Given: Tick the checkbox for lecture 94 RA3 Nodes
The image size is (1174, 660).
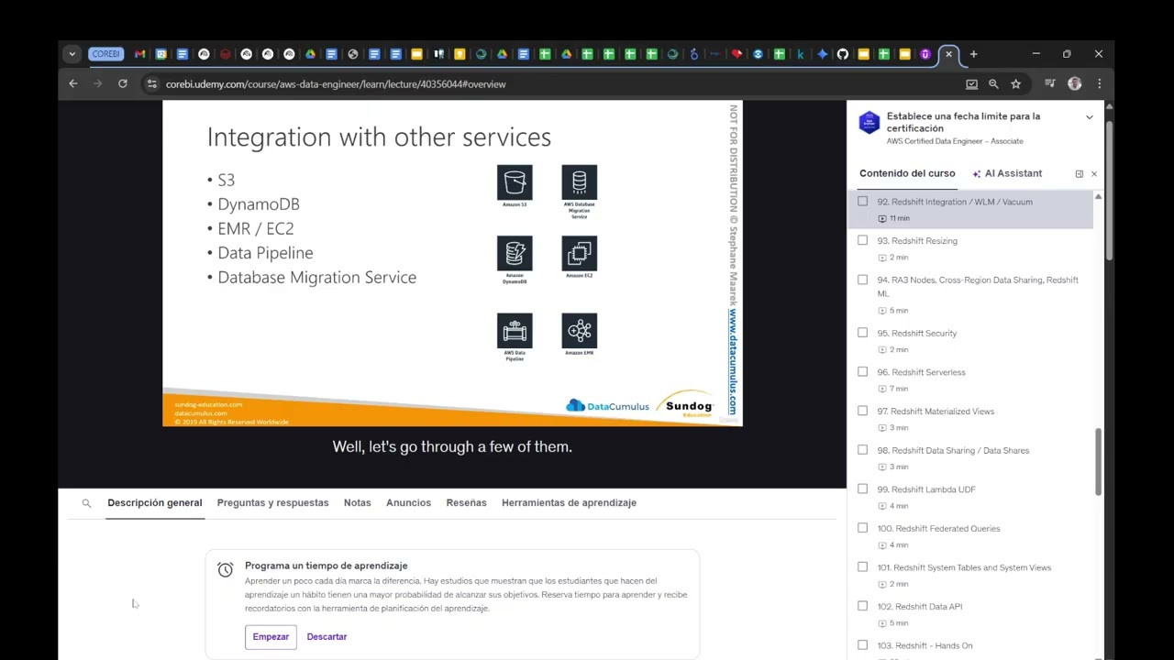Looking at the screenshot, I should [x=862, y=280].
